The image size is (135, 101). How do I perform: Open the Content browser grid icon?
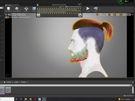(x=34, y=9)
